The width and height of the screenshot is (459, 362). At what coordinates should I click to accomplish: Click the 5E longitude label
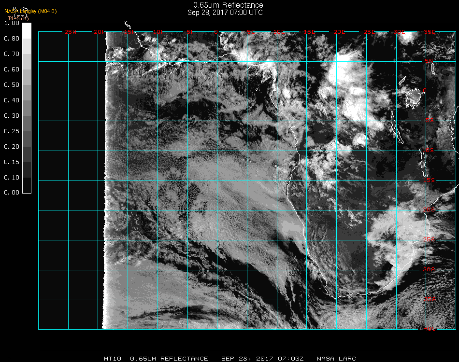pyautogui.click(x=251, y=32)
